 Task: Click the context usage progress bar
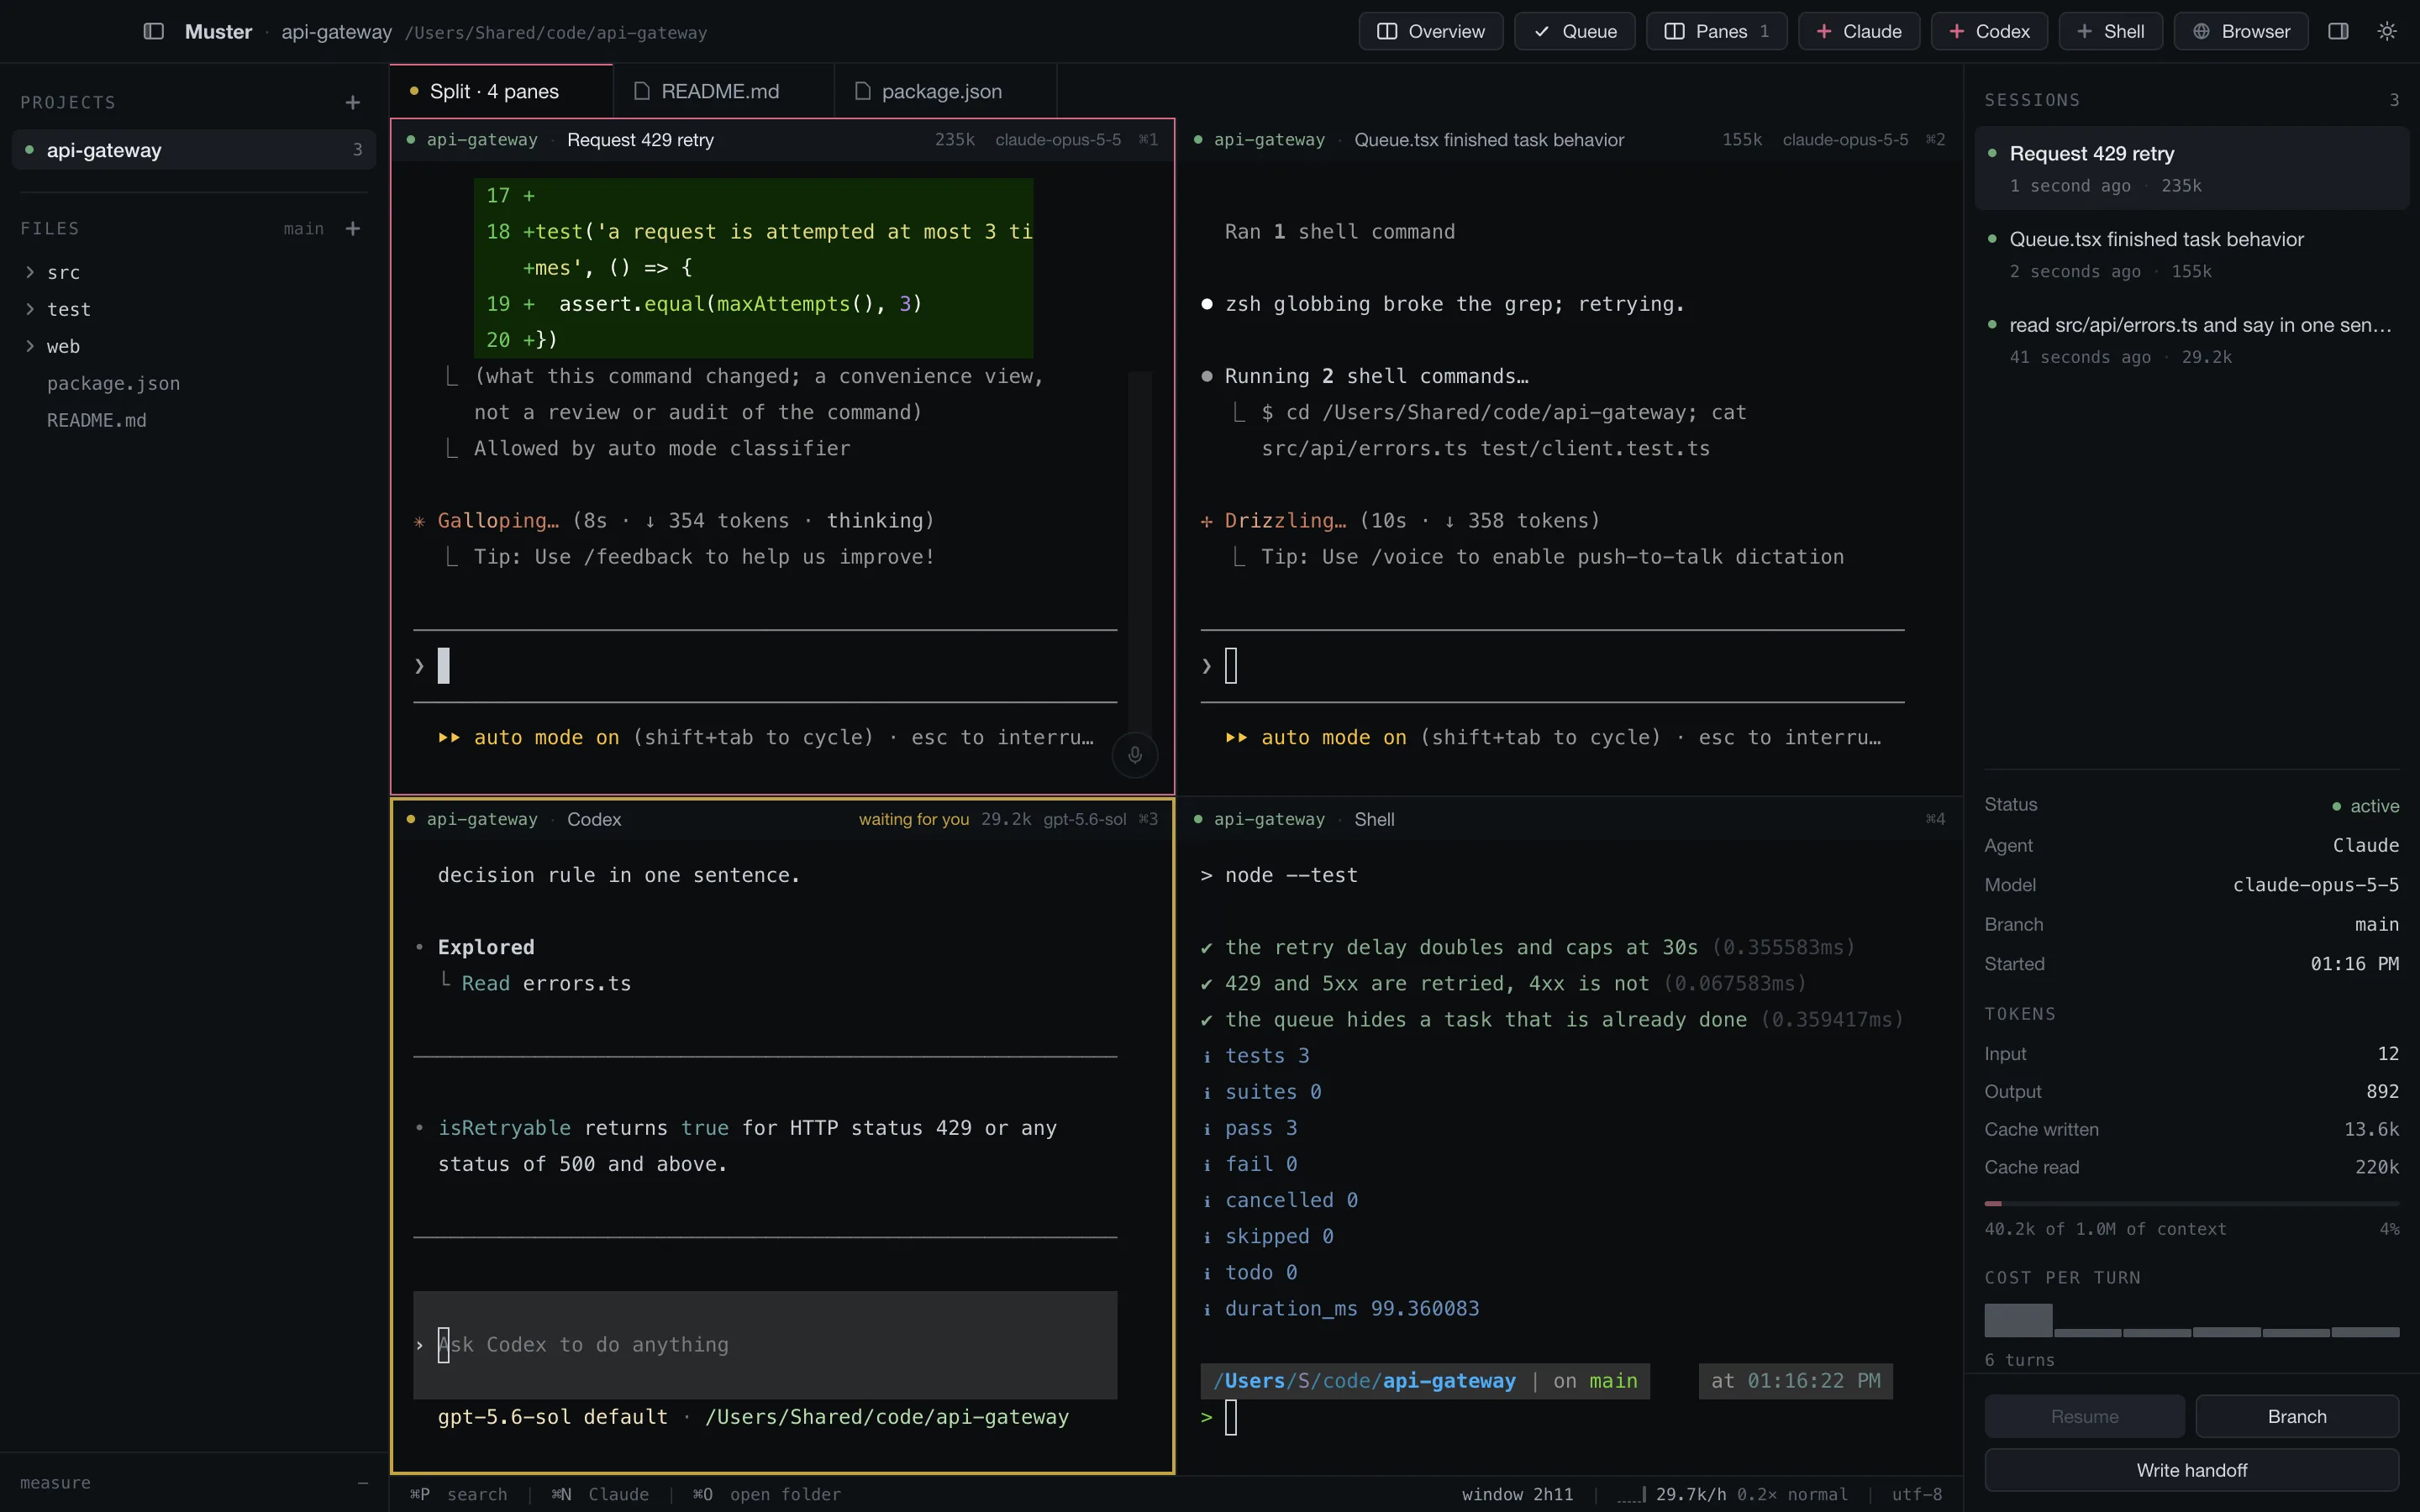2191,1203
